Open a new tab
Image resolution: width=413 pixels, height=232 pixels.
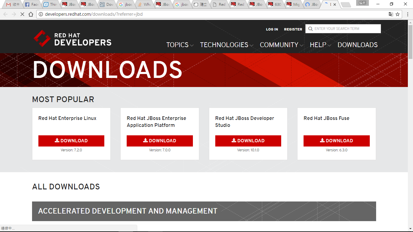tap(346, 5)
